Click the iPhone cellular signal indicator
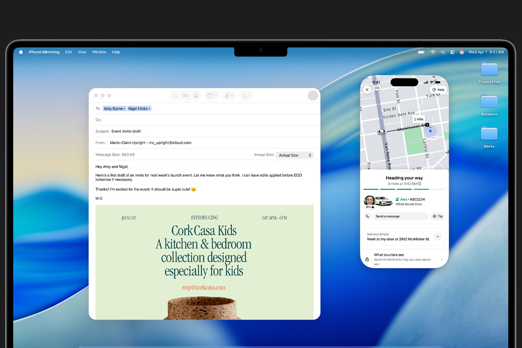This screenshot has height=348, width=522. click(426, 82)
